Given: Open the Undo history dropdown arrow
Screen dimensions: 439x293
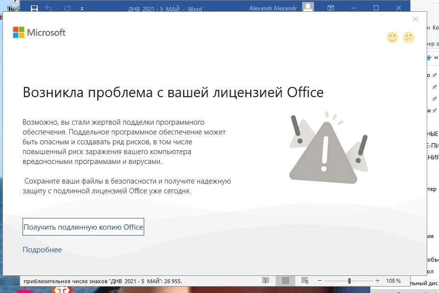Looking at the screenshot, I should coord(57,9).
